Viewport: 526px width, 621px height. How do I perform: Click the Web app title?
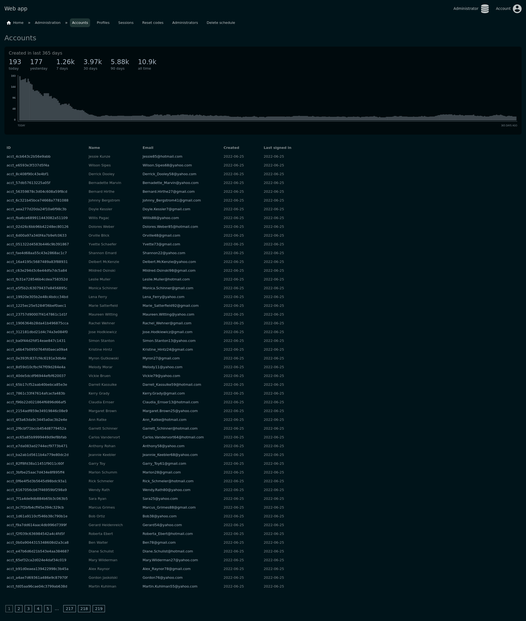(x=16, y=9)
